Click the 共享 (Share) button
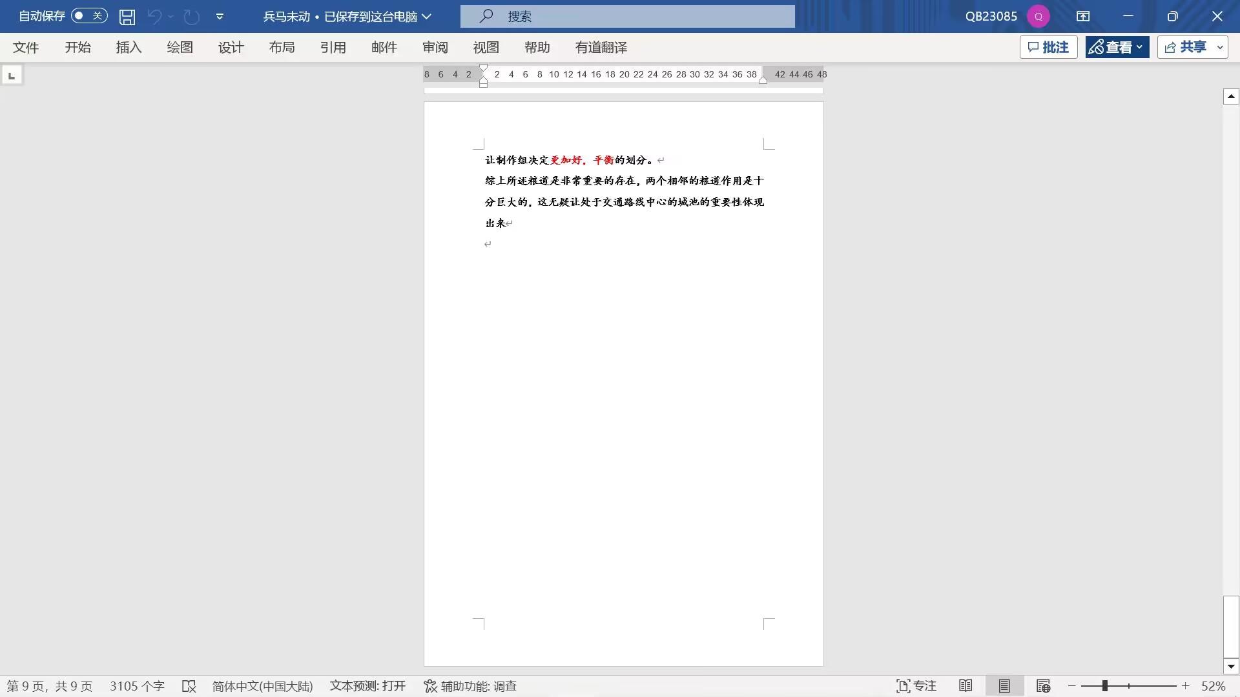Viewport: 1240px width, 697px height. click(1186, 47)
